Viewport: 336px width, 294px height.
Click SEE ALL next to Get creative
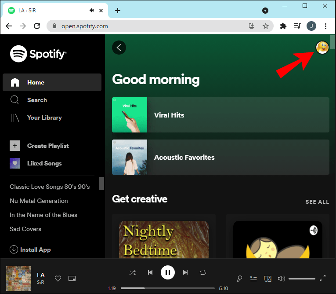317,202
